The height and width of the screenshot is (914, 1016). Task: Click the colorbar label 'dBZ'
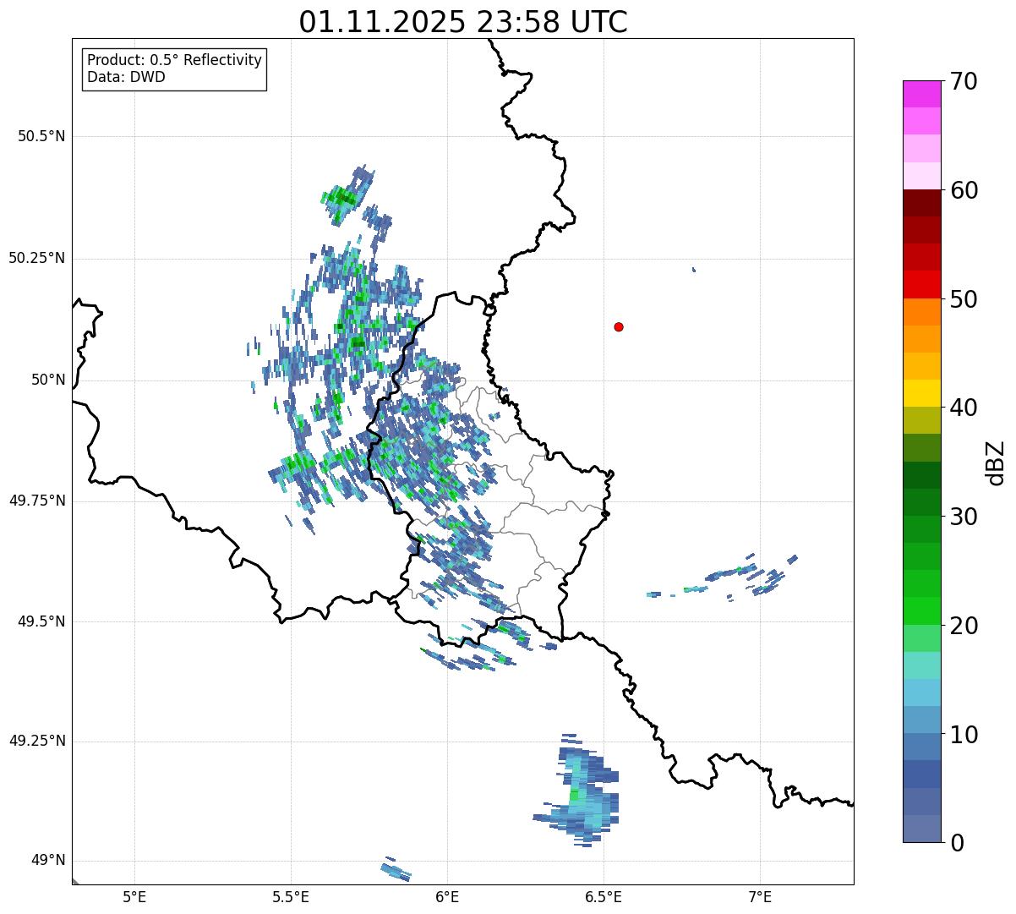(996, 462)
